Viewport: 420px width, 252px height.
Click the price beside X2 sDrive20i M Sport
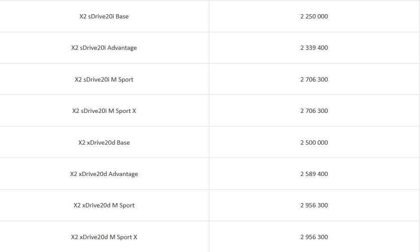point(314,79)
